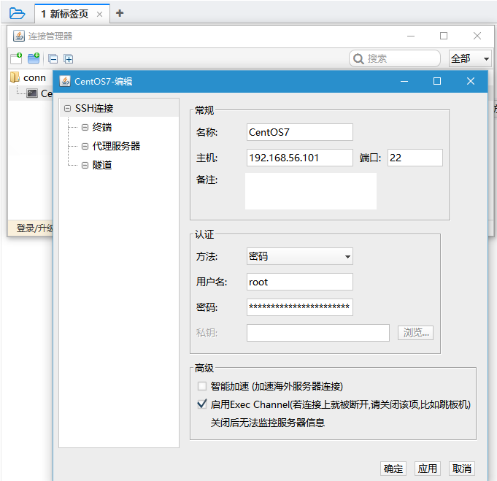This screenshot has height=481, width=497.
Task: Open the 全部 filter dropdown
Action: point(470,58)
